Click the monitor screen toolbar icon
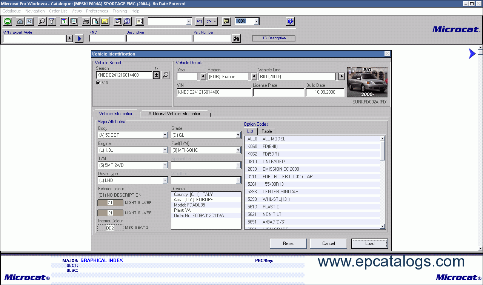The width and height of the screenshot is (483, 285). [74, 22]
